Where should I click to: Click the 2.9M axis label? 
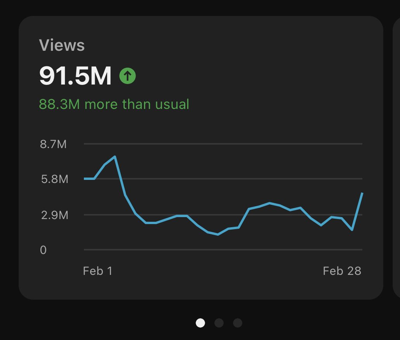tap(55, 215)
